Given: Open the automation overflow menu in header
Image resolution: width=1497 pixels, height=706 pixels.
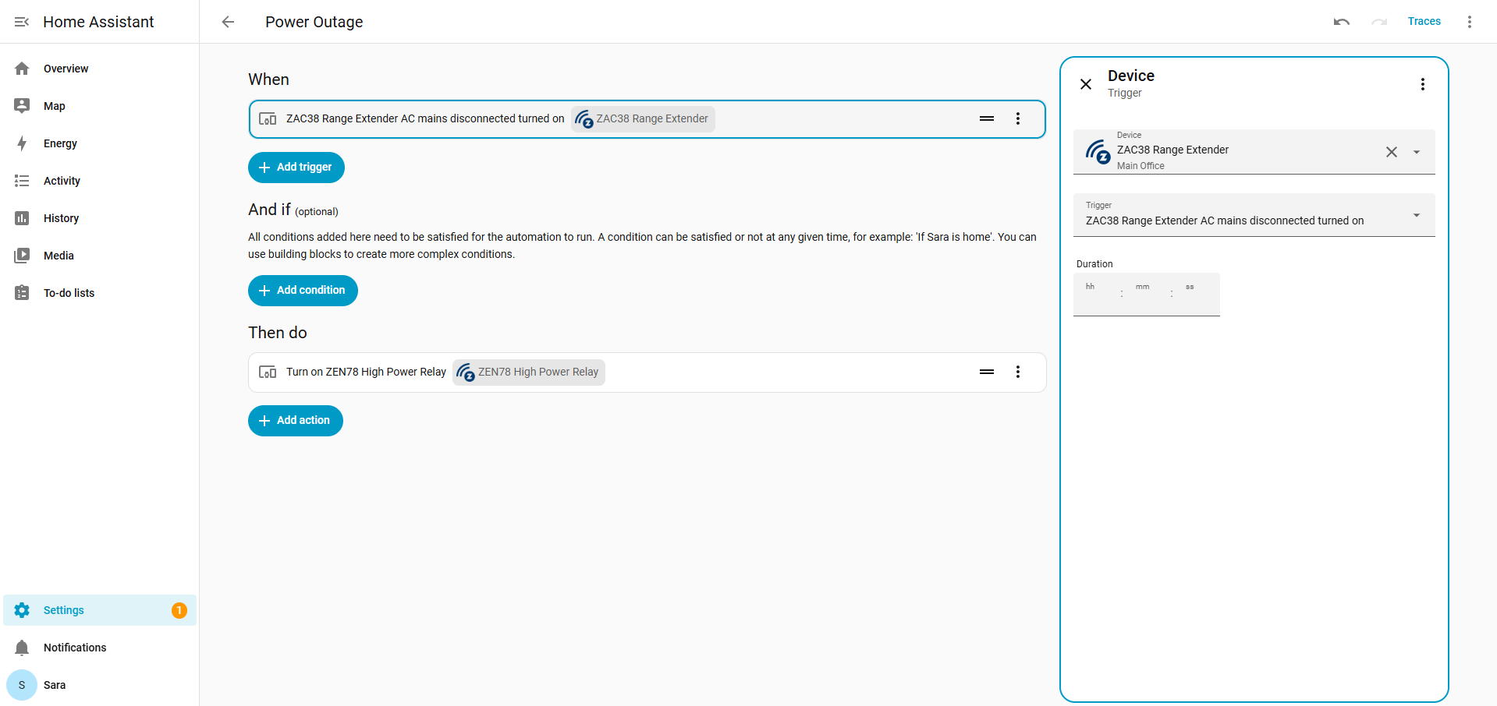Looking at the screenshot, I should [1470, 22].
